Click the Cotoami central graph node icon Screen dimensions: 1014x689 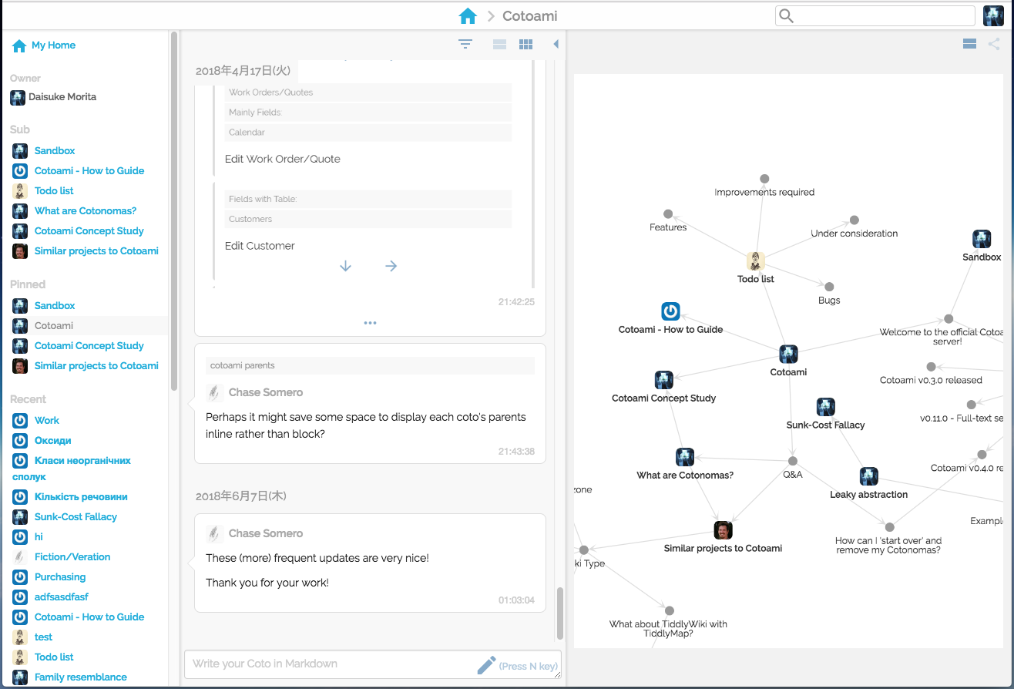788,355
